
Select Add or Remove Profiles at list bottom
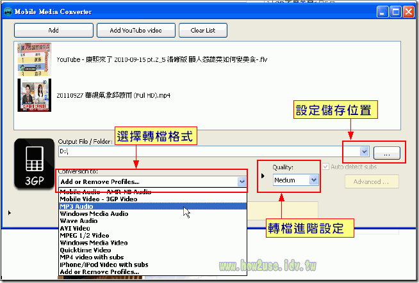(x=99, y=272)
